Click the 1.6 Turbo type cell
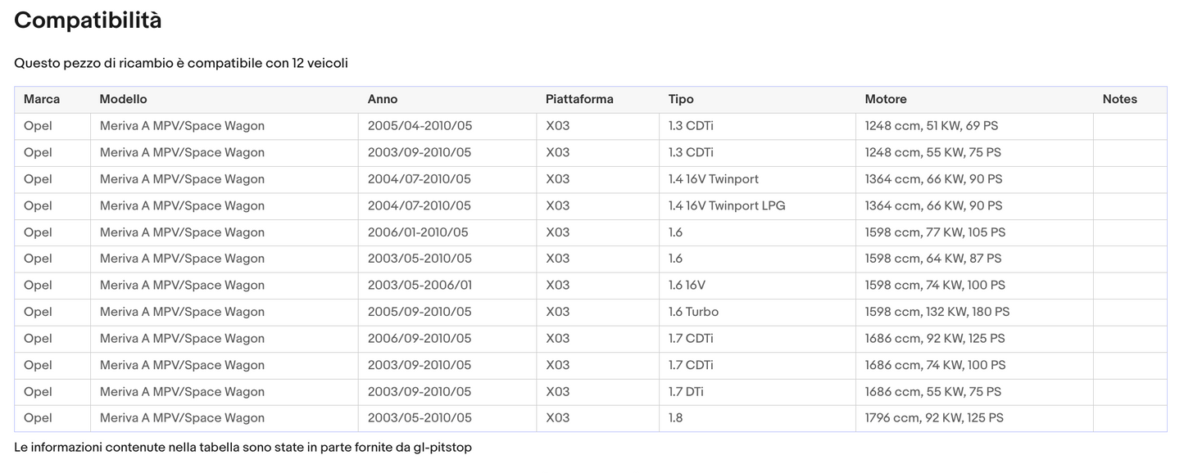 pos(693,311)
